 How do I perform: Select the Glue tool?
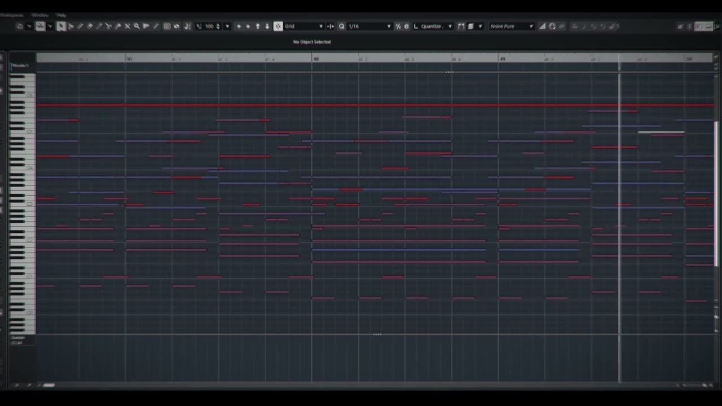click(x=118, y=27)
